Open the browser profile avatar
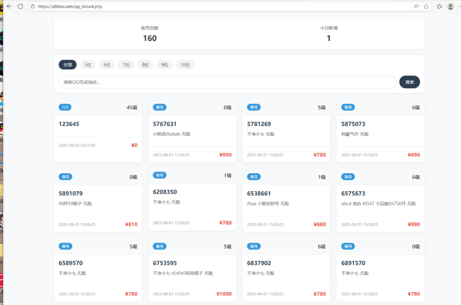This screenshot has height=305, width=461. (x=450, y=6)
